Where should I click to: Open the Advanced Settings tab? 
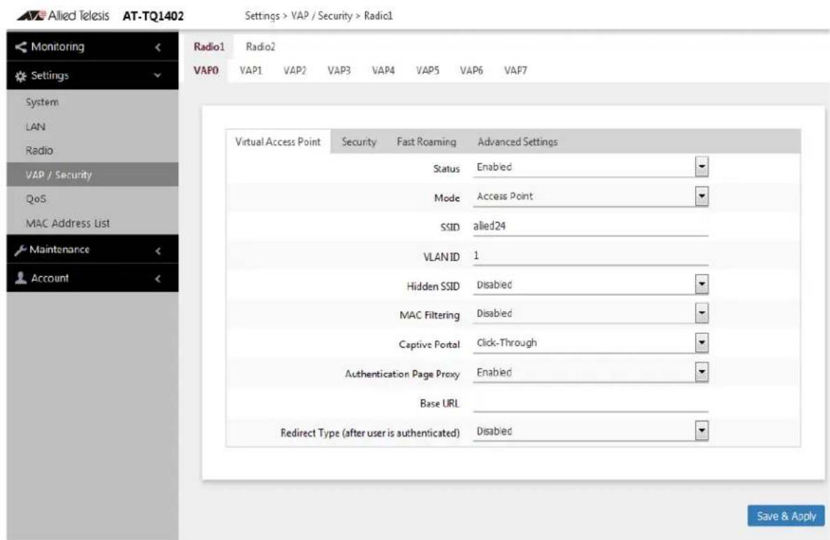coord(517,142)
